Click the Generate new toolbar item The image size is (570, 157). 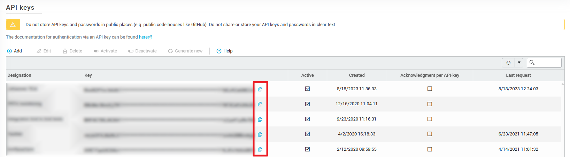185,51
